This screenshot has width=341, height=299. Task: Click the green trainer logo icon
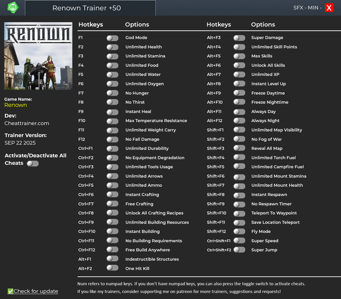pos(13,8)
